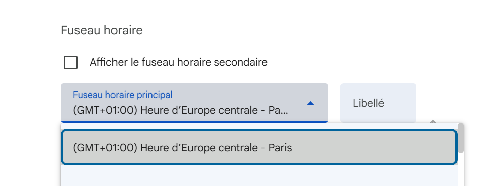
Task: Select the '(GMT+01:00) Heure d'Europe centrale - Paris' option
Action: click(x=259, y=147)
